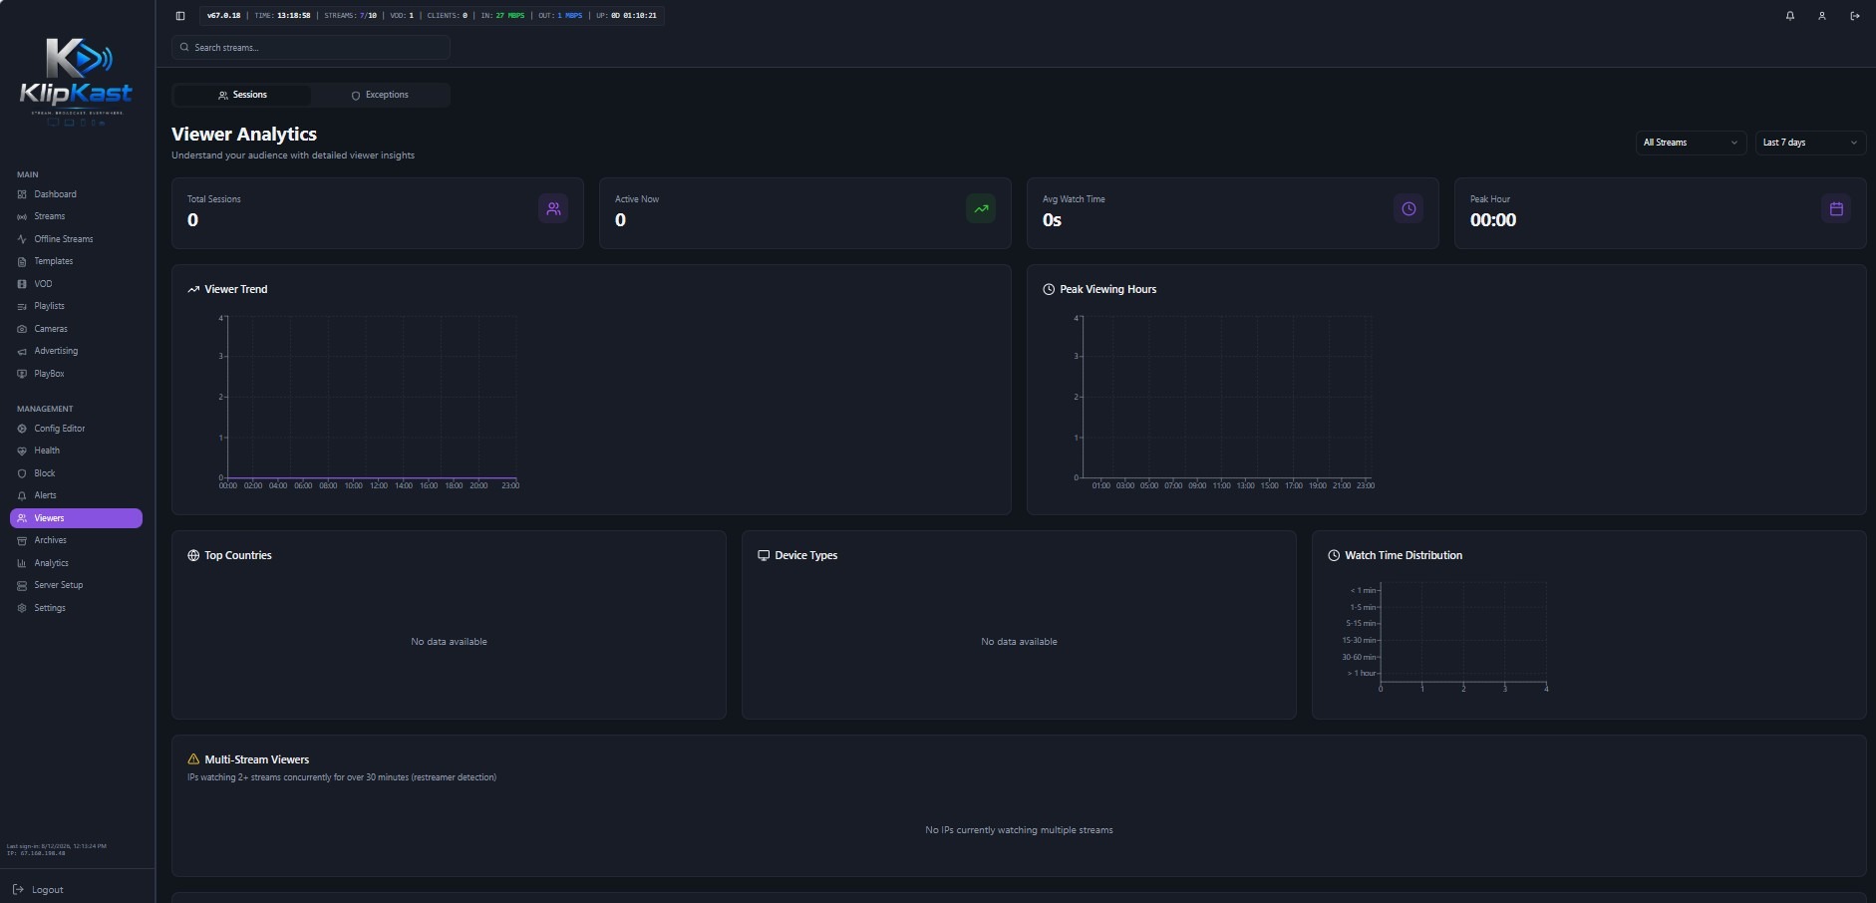Click the KlipKast logo

(x=77, y=82)
